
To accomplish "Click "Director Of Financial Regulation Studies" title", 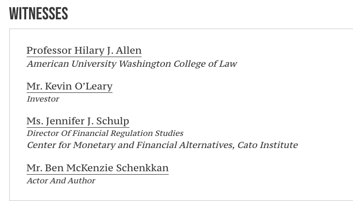I will click(105, 133).
